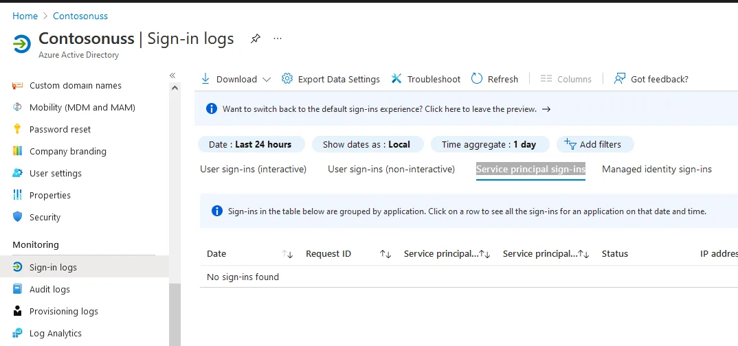Screen dimensions: 738x346
Task: Click the Add filters button
Action: (595, 144)
